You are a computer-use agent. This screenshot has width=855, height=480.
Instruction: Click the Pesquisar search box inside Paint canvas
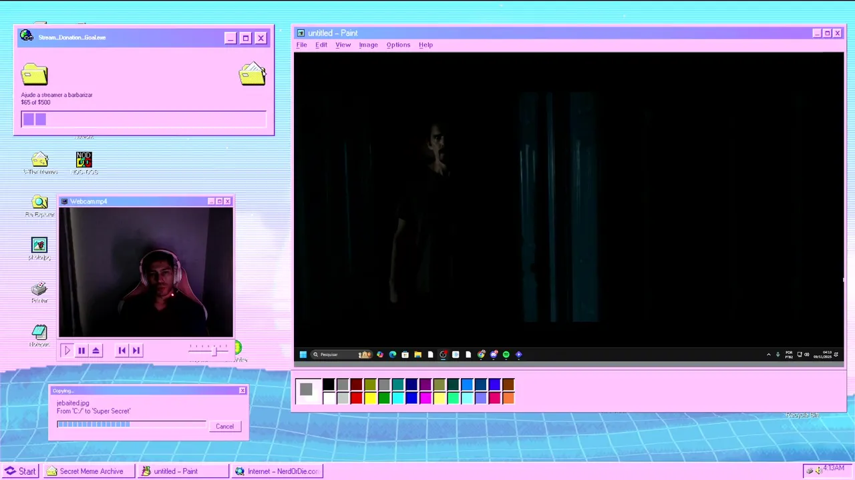pos(341,355)
